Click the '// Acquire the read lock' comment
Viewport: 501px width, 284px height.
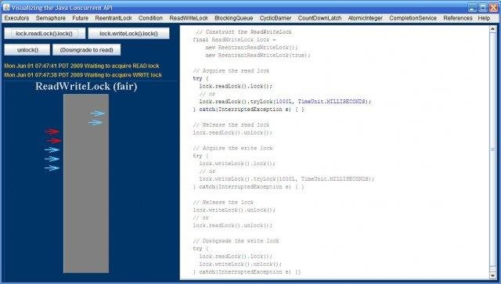(x=231, y=70)
